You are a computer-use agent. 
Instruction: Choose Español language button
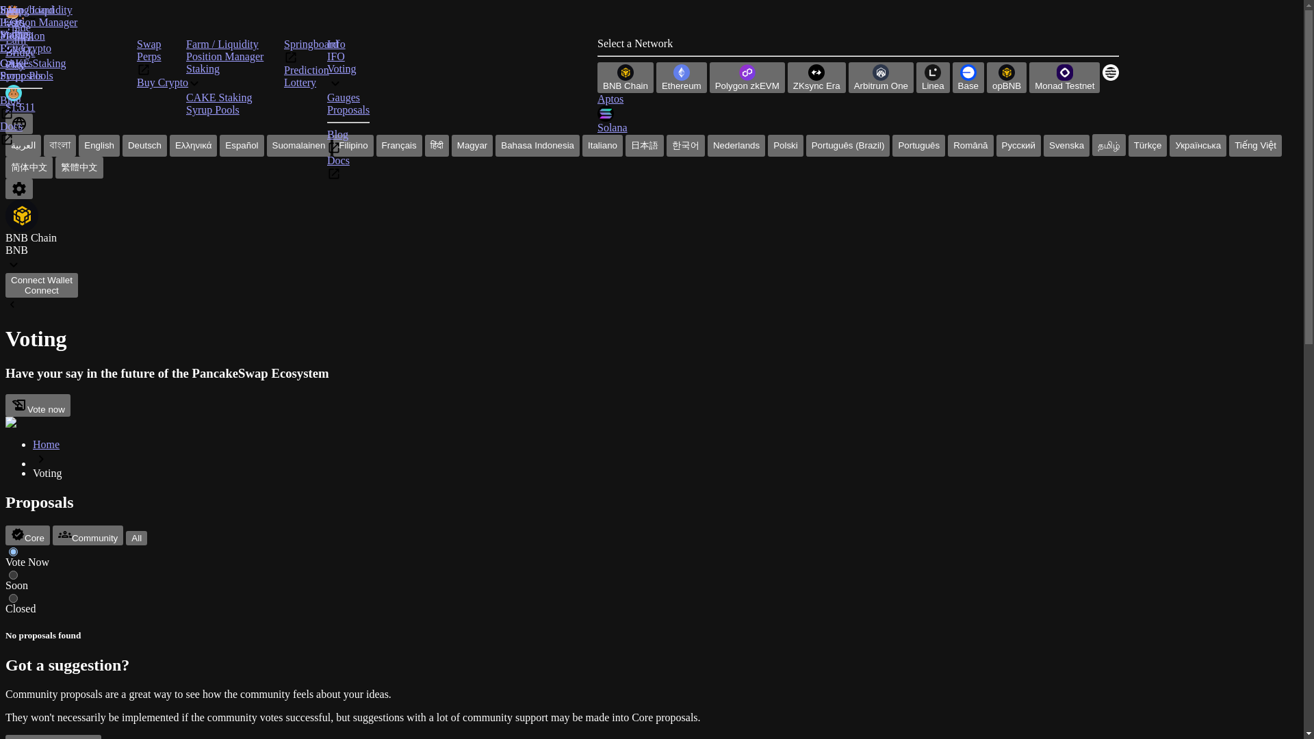[x=242, y=146]
